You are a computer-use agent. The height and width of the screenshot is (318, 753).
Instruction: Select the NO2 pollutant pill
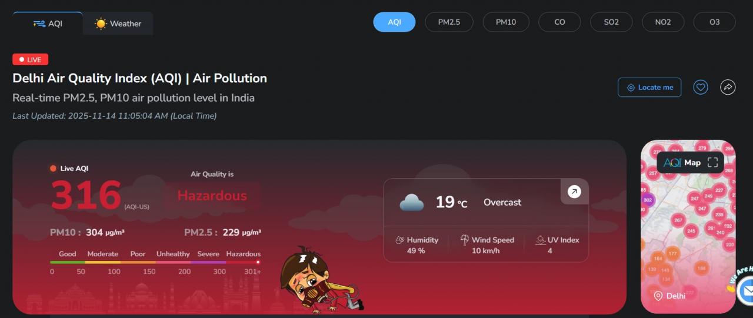pos(663,22)
